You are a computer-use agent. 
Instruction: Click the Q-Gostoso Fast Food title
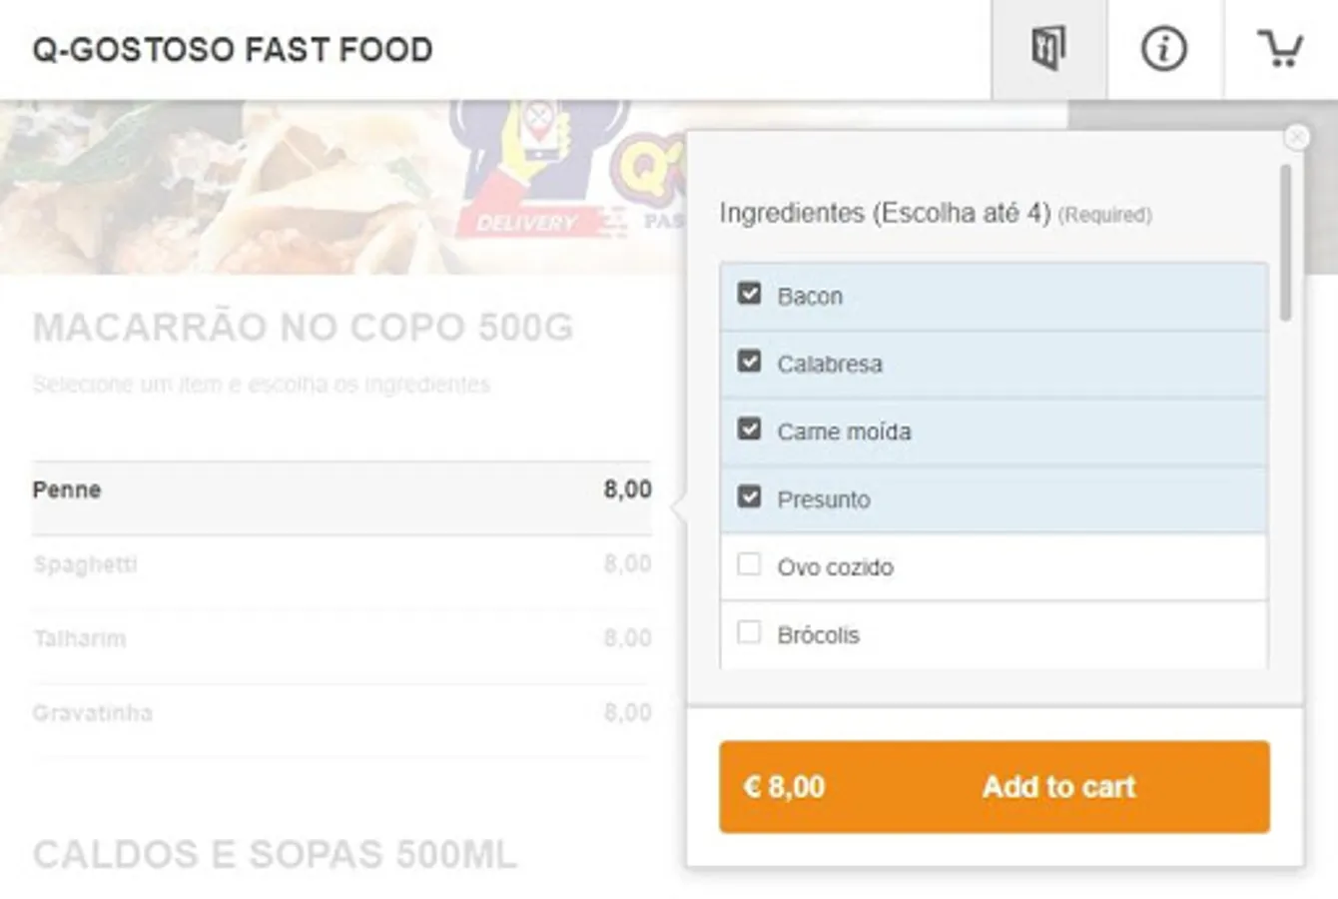tap(233, 50)
